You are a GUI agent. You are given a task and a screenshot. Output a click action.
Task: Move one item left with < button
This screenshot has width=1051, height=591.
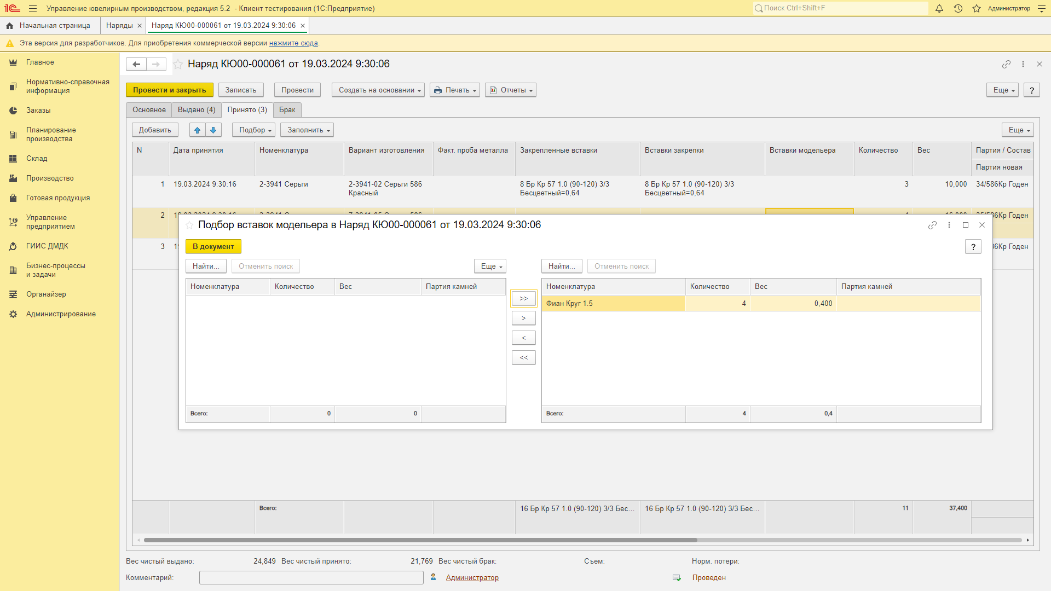coord(523,338)
